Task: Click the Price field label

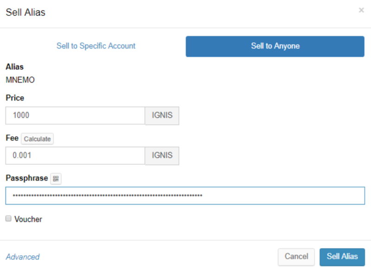Action: (15, 98)
